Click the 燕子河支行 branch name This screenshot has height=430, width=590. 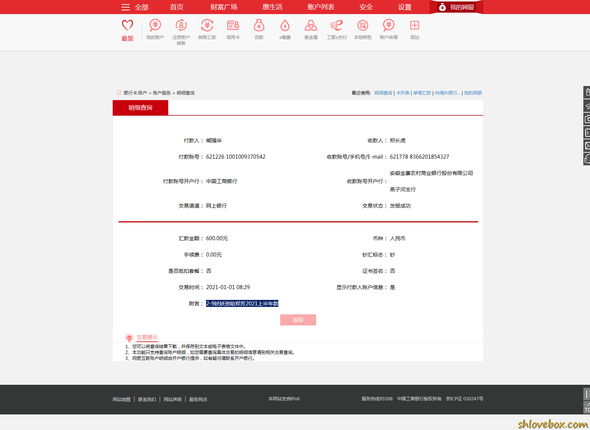tap(403, 189)
